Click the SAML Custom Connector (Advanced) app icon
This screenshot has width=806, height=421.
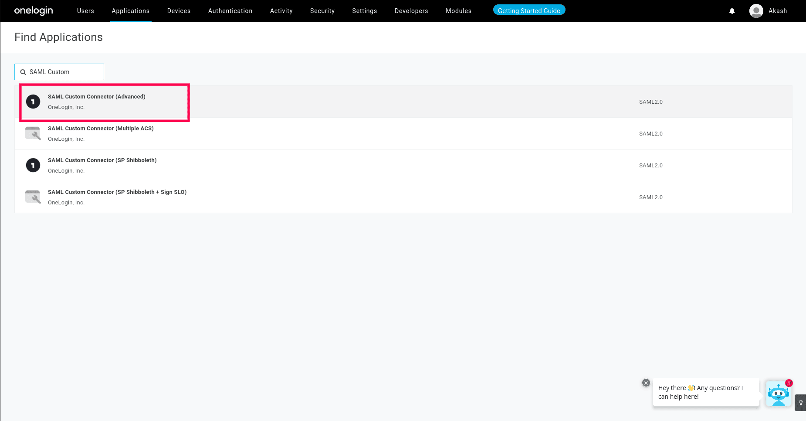coord(33,102)
